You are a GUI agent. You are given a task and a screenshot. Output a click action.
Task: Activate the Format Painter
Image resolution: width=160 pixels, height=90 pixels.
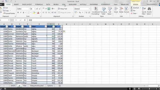click(x=9, y=13)
